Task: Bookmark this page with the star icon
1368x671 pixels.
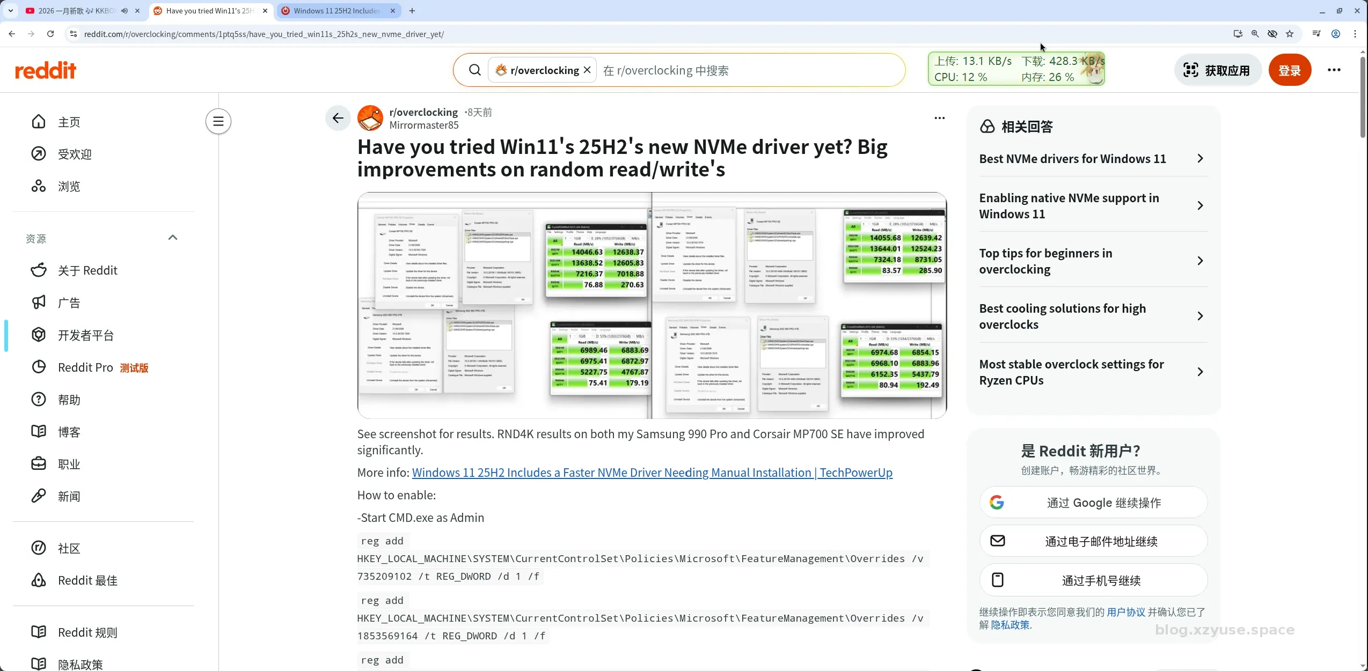Action: [1290, 34]
